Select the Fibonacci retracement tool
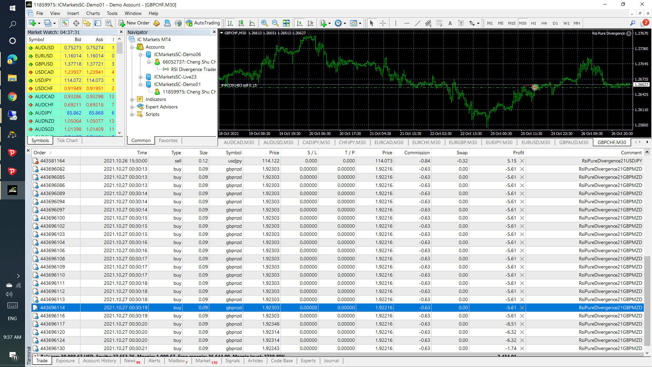652x367 pixels. pos(439,23)
